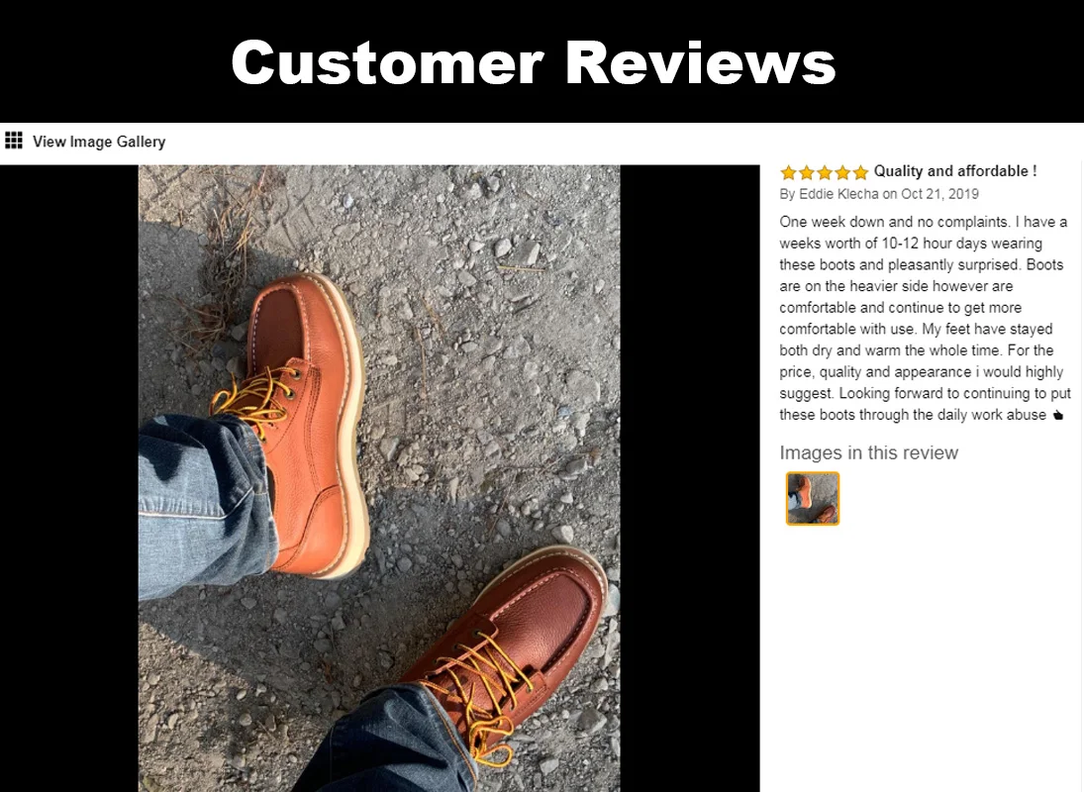Click the thumbs-up emoji ending the review
The width and height of the screenshot is (1084, 792).
[x=1057, y=416]
